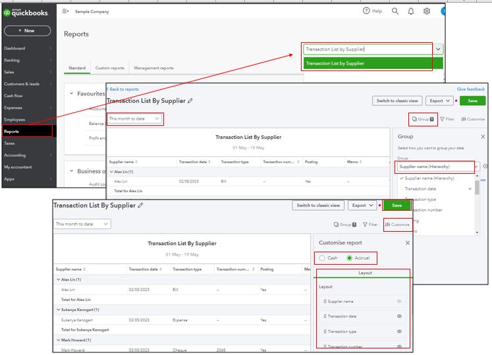The image size is (492, 355).
Task: Toggle the hamburger navigation menu icon
Action: (65, 11)
